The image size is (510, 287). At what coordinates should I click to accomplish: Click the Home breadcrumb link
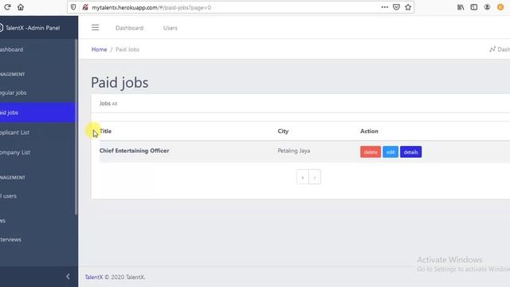(99, 49)
